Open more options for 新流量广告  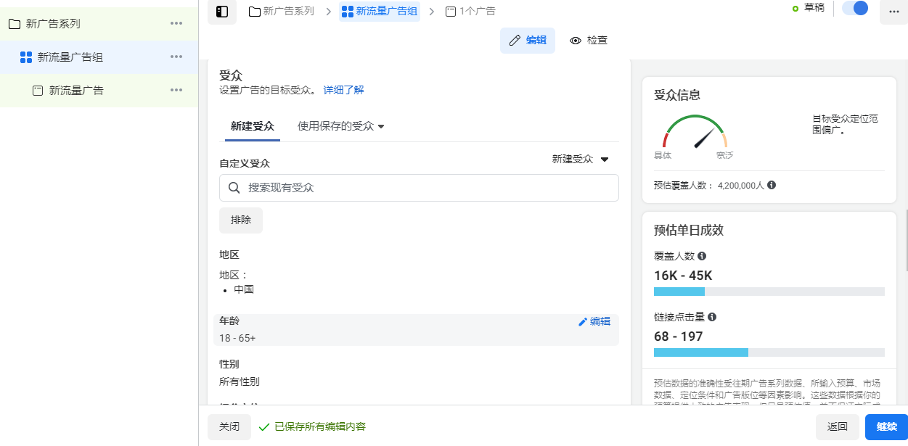pyautogui.click(x=176, y=90)
